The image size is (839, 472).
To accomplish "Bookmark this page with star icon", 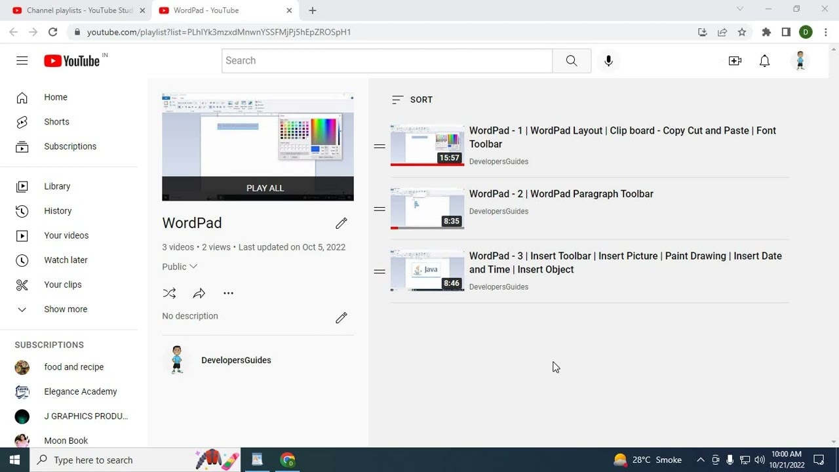I will pos(742,31).
